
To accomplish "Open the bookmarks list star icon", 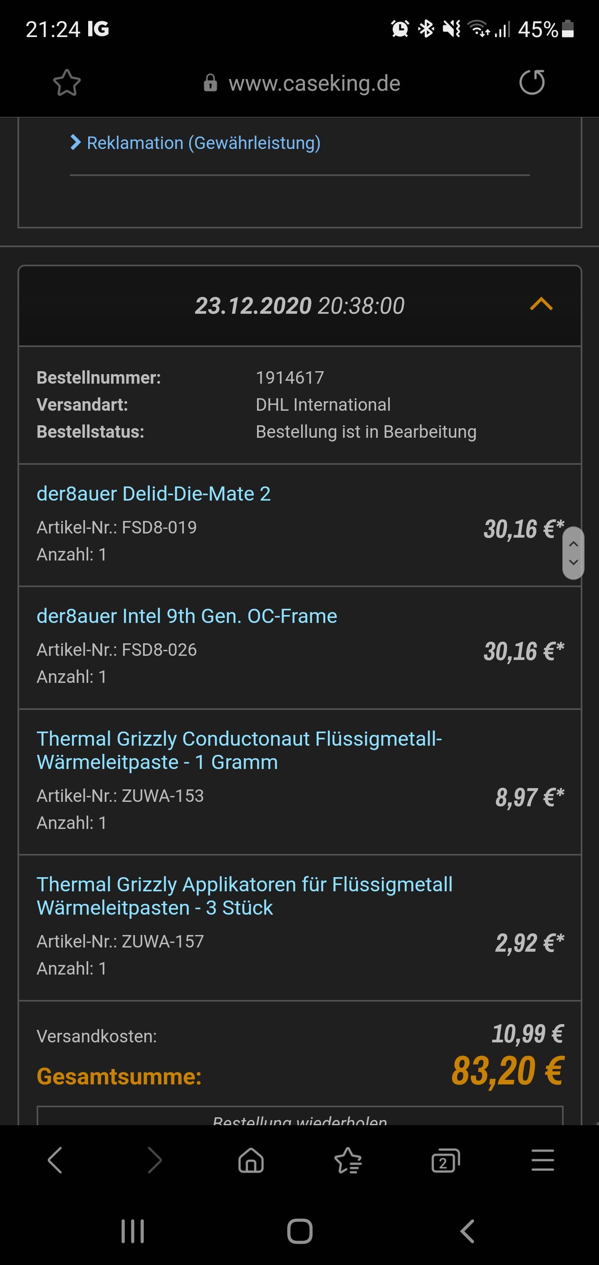I will pos(348,1161).
